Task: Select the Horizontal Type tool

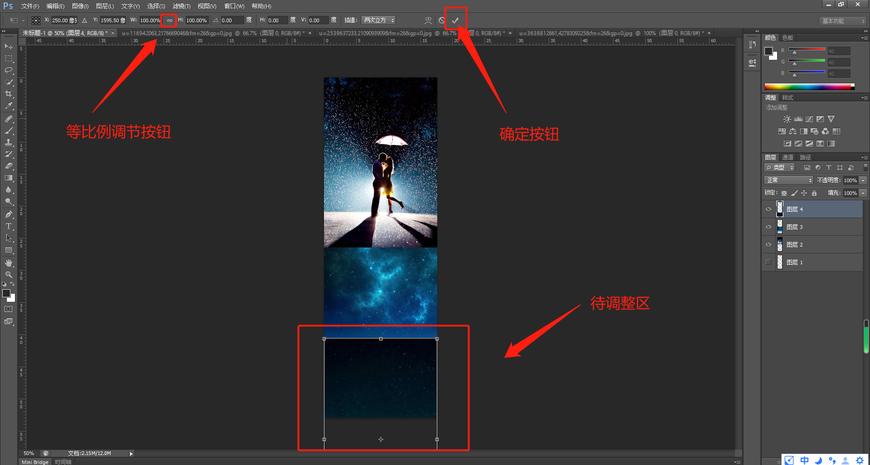Action: coord(9,226)
